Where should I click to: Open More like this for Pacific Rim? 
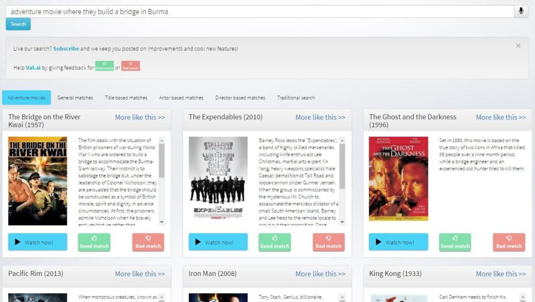pyautogui.click(x=139, y=274)
